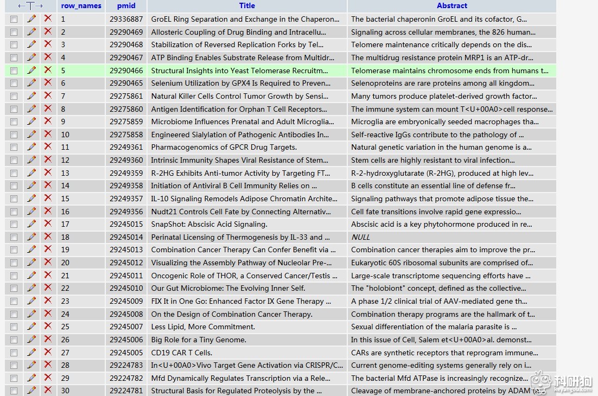Delete row 25 Less Lipid record
Viewport: 598px width, 396px height.
point(48,326)
